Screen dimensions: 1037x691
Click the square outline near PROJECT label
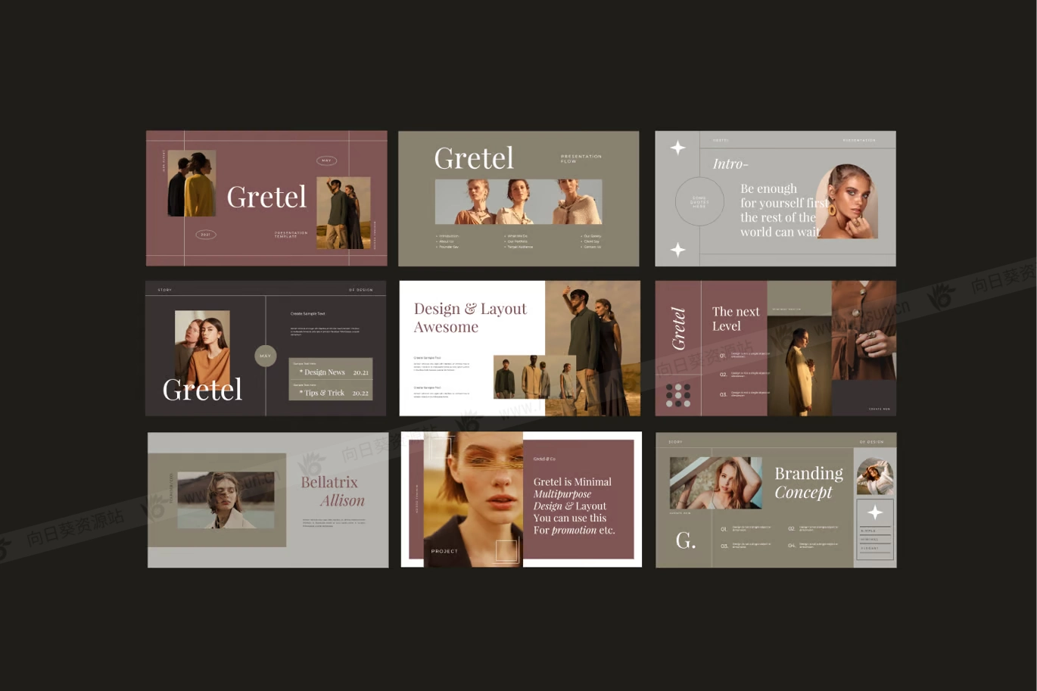pos(506,551)
